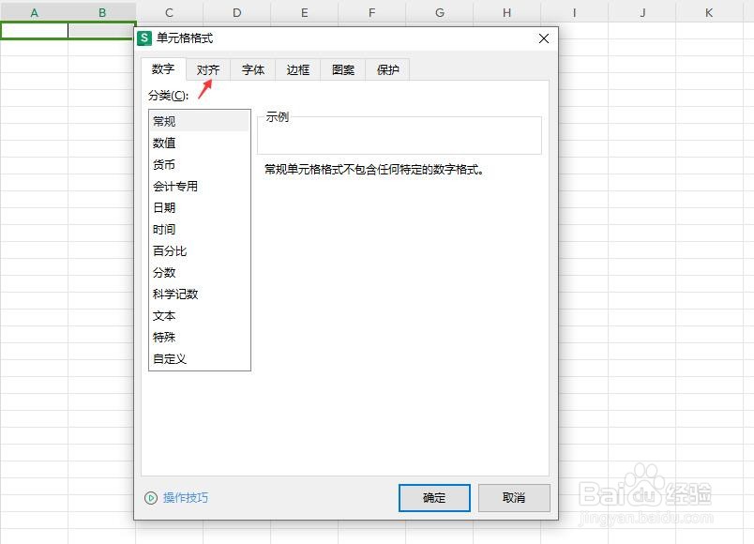Select column B header

(x=102, y=13)
